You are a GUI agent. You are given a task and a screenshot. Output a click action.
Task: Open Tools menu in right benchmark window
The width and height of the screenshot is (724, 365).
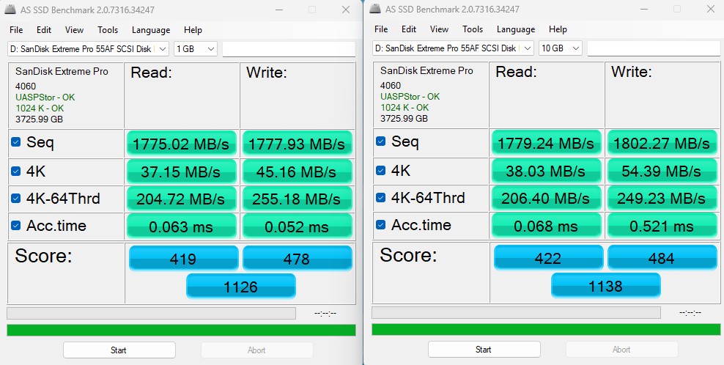pyautogui.click(x=473, y=29)
